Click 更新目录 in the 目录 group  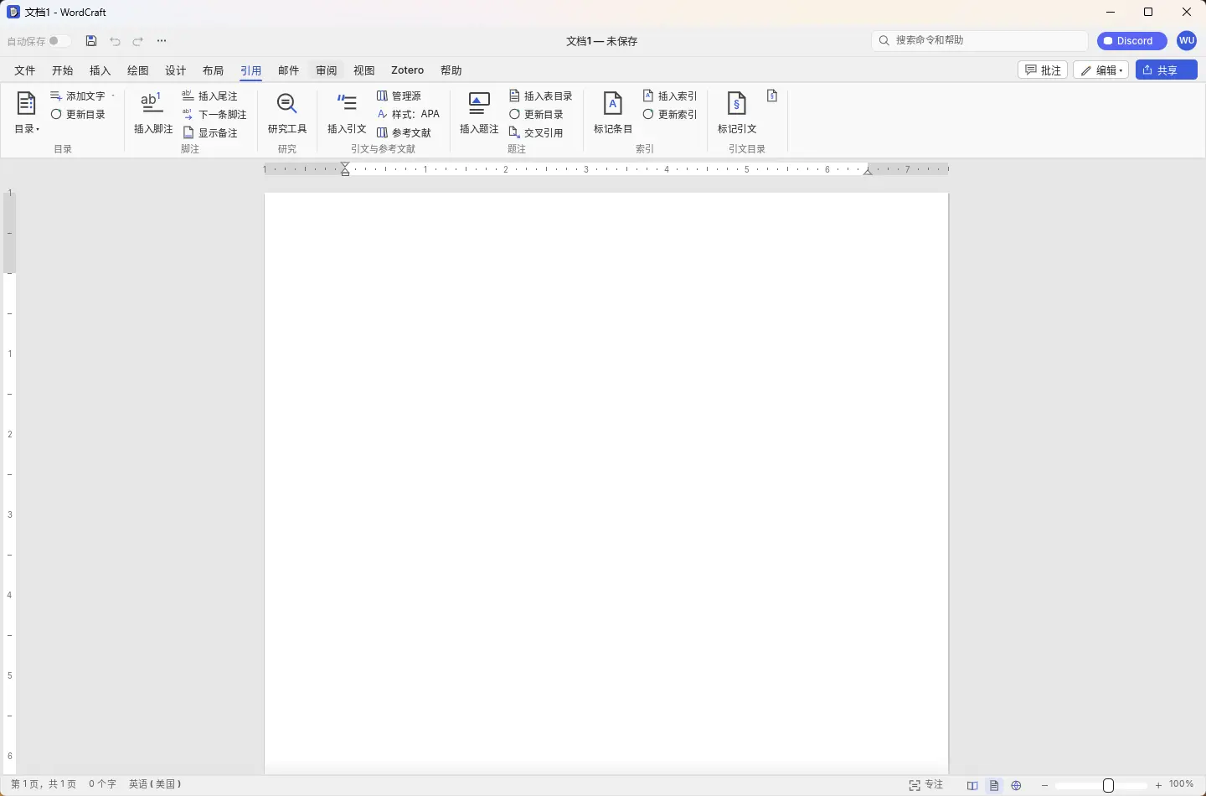click(x=78, y=115)
